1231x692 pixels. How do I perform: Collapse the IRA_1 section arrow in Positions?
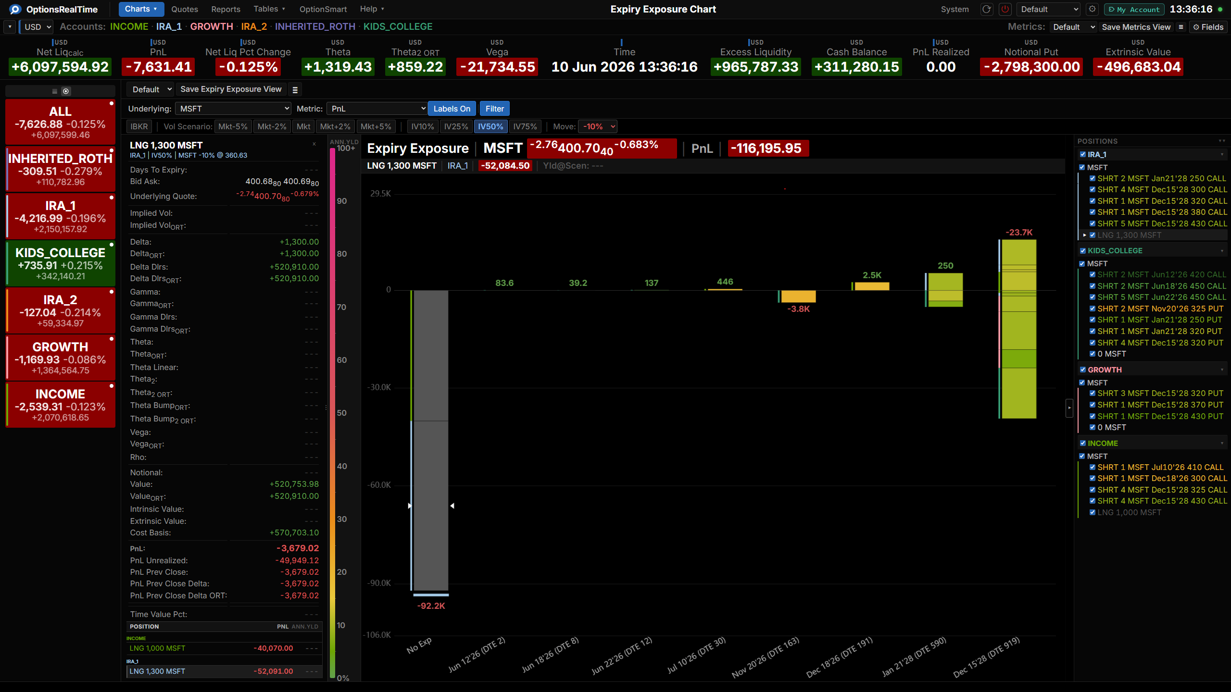click(x=1222, y=154)
